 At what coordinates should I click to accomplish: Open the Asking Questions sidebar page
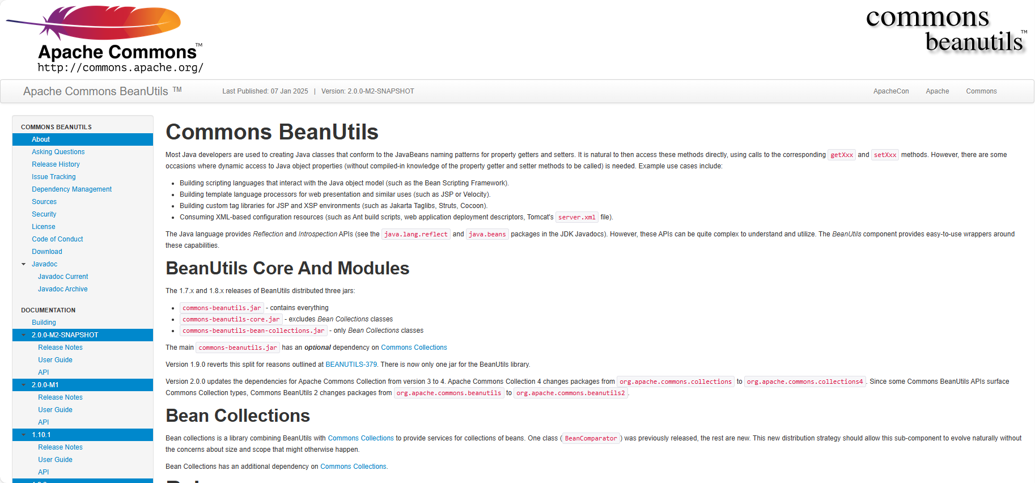[58, 152]
